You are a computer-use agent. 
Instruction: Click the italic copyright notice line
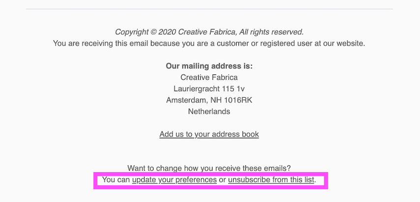point(209,32)
